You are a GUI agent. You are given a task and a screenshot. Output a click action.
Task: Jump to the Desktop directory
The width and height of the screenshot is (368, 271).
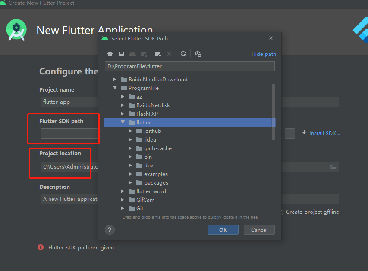click(x=121, y=54)
